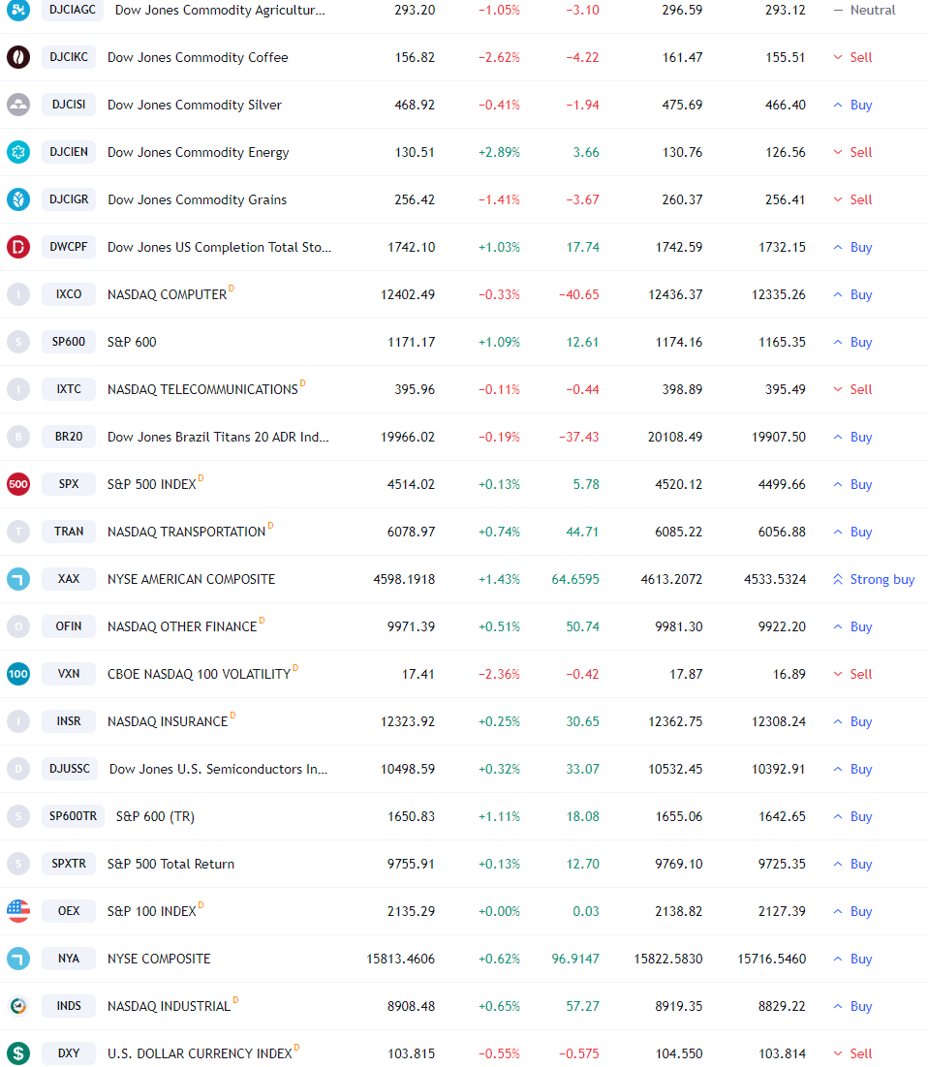Image resolution: width=928 pixels, height=1067 pixels.
Task: Open NASDAQ TELECOMMUNICATIONS index page
Action: pyautogui.click(x=202, y=389)
